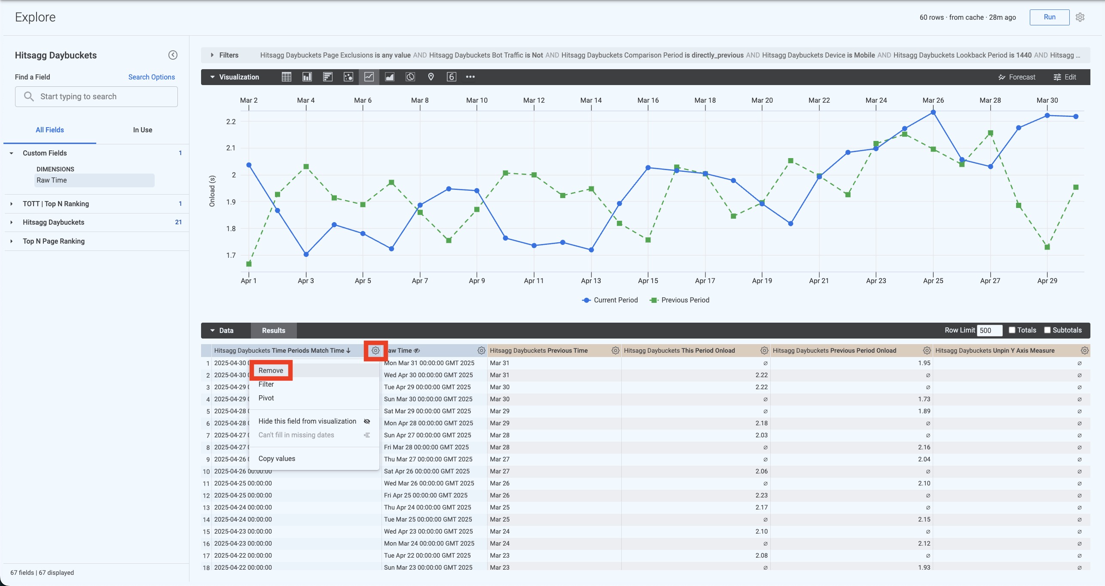The image size is (1105, 586).
Task: Open gear menu for This Period Onload column
Action: click(x=764, y=351)
